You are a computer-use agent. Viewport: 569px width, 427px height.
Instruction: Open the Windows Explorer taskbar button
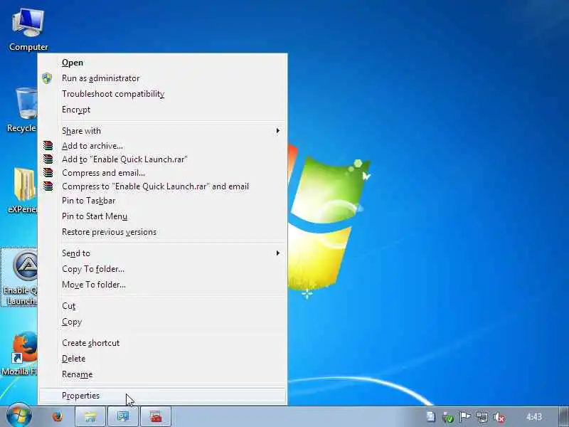pos(90,416)
